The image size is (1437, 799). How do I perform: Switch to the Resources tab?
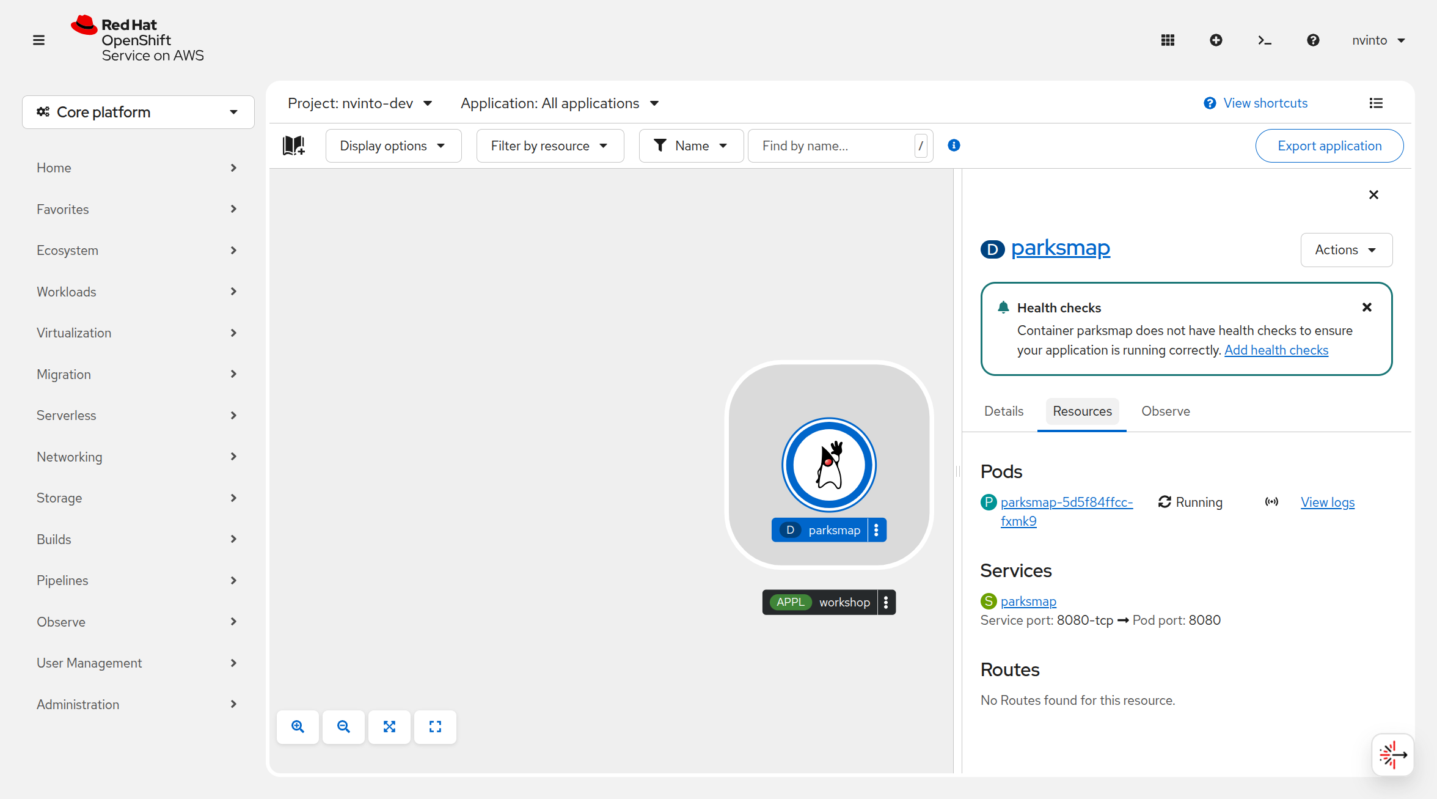tap(1082, 411)
